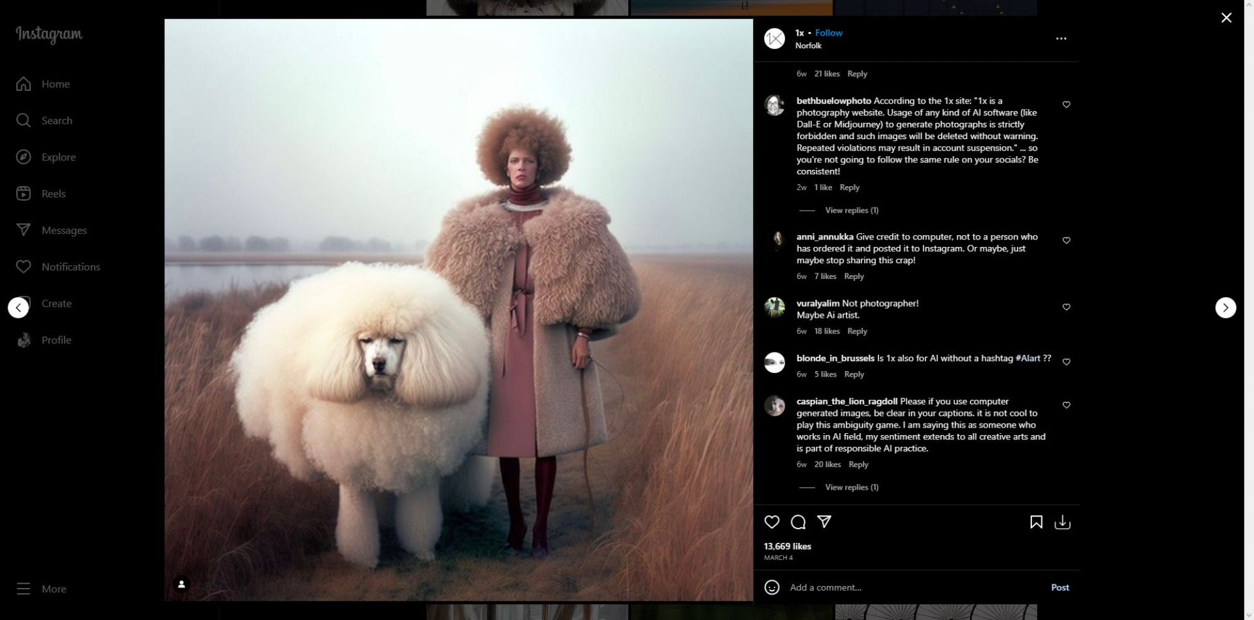
Task: Go to next post with right arrow
Action: (x=1225, y=308)
